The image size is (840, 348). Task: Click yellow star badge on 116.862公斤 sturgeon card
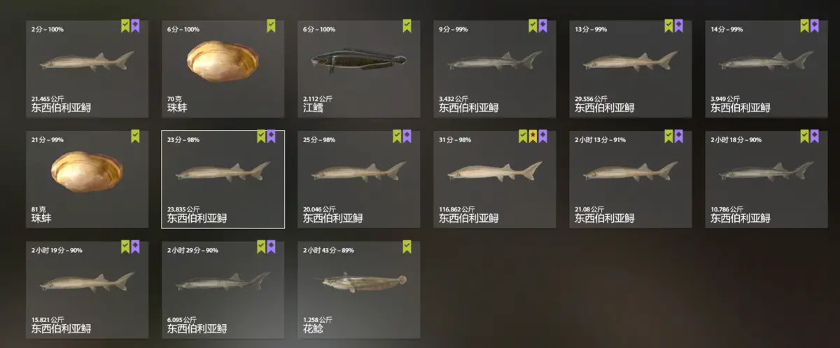533,137
